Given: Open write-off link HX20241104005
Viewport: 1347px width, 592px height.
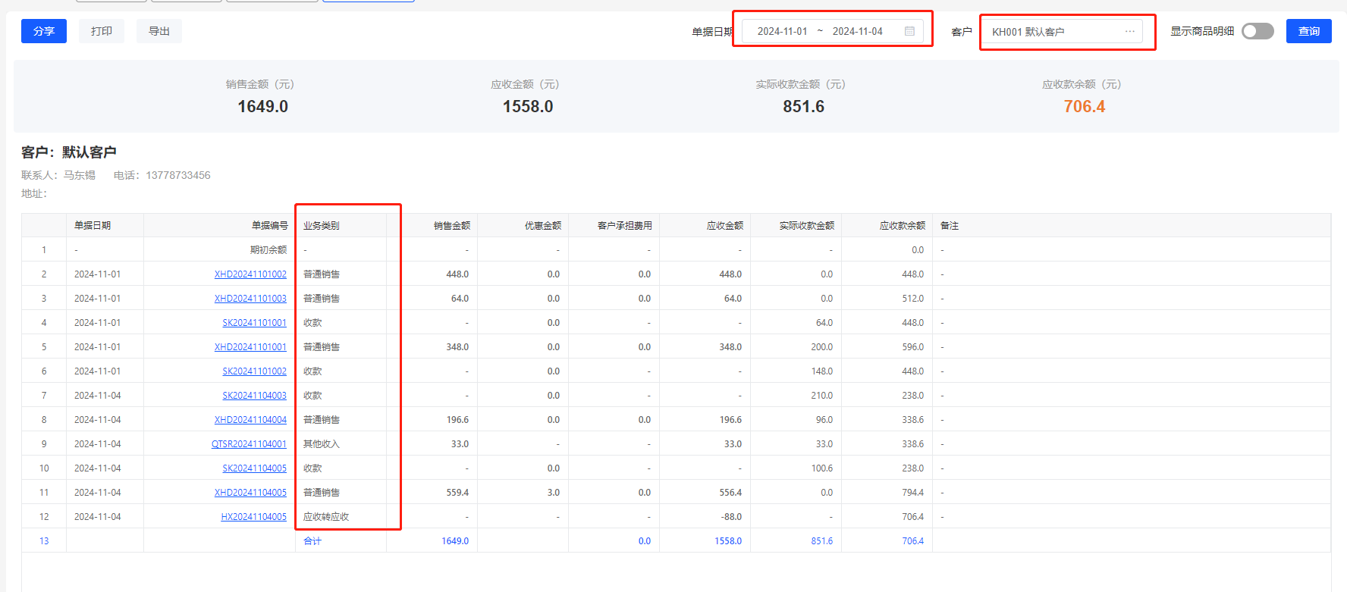Looking at the screenshot, I should [x=253, y=517].
